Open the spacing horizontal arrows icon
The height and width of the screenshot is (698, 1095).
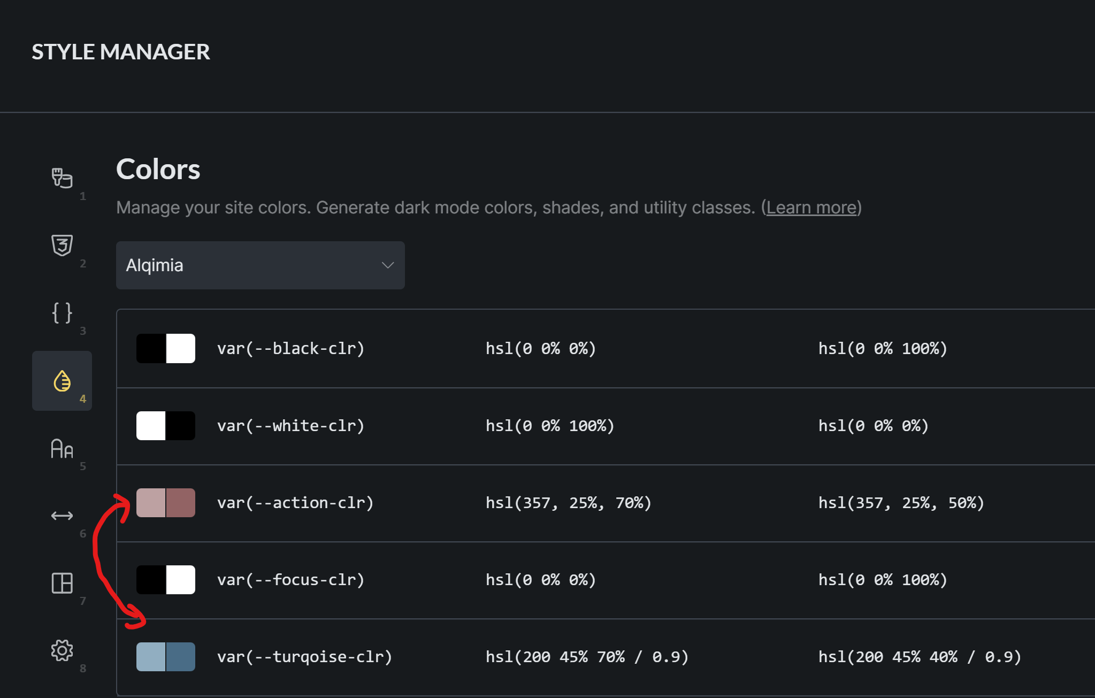coord(62,516)
